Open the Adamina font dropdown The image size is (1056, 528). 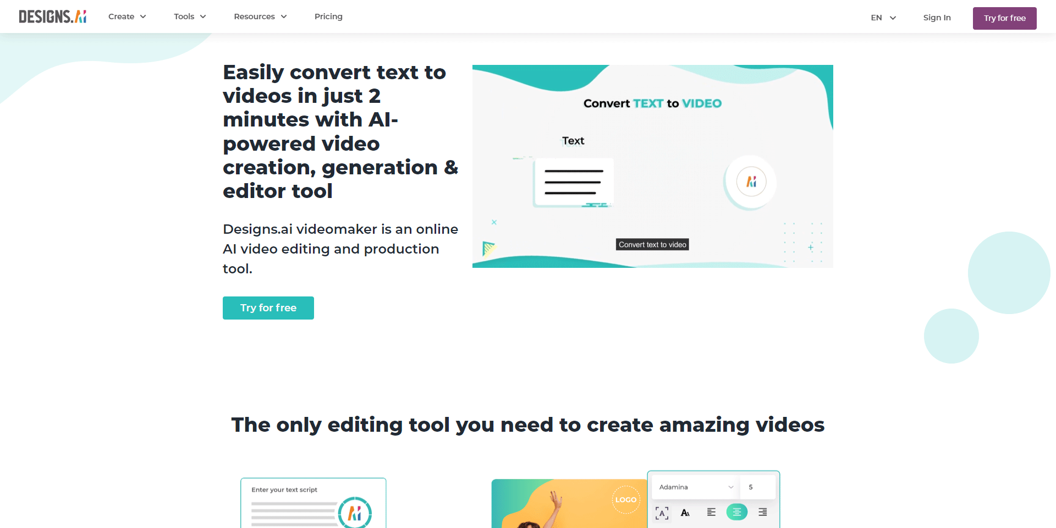696,487
